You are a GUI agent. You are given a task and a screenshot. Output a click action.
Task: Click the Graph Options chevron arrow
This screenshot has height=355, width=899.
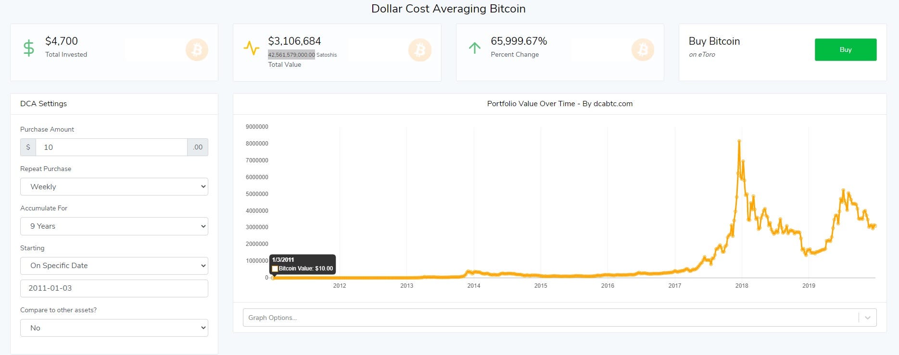click(x=868, y=318)
